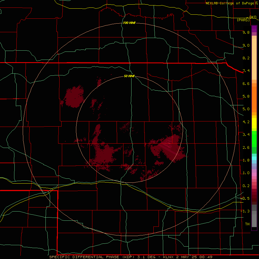Click the DKD label at top right
The width and height of the screenshot is (259, 259).
click(x=253, y=17)
